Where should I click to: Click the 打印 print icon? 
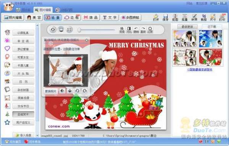point(222,18)
